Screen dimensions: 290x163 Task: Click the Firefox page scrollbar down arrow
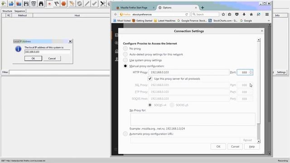click(x=270, y=153)
